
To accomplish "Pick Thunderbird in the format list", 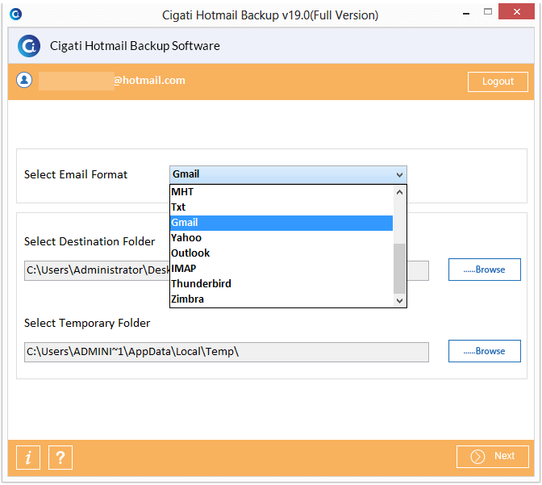I will click(x=281, y=284).
